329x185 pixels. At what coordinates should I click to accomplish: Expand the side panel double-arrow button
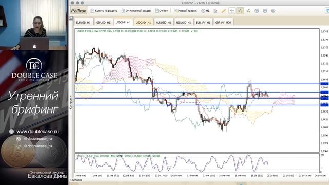pos(71,18)
